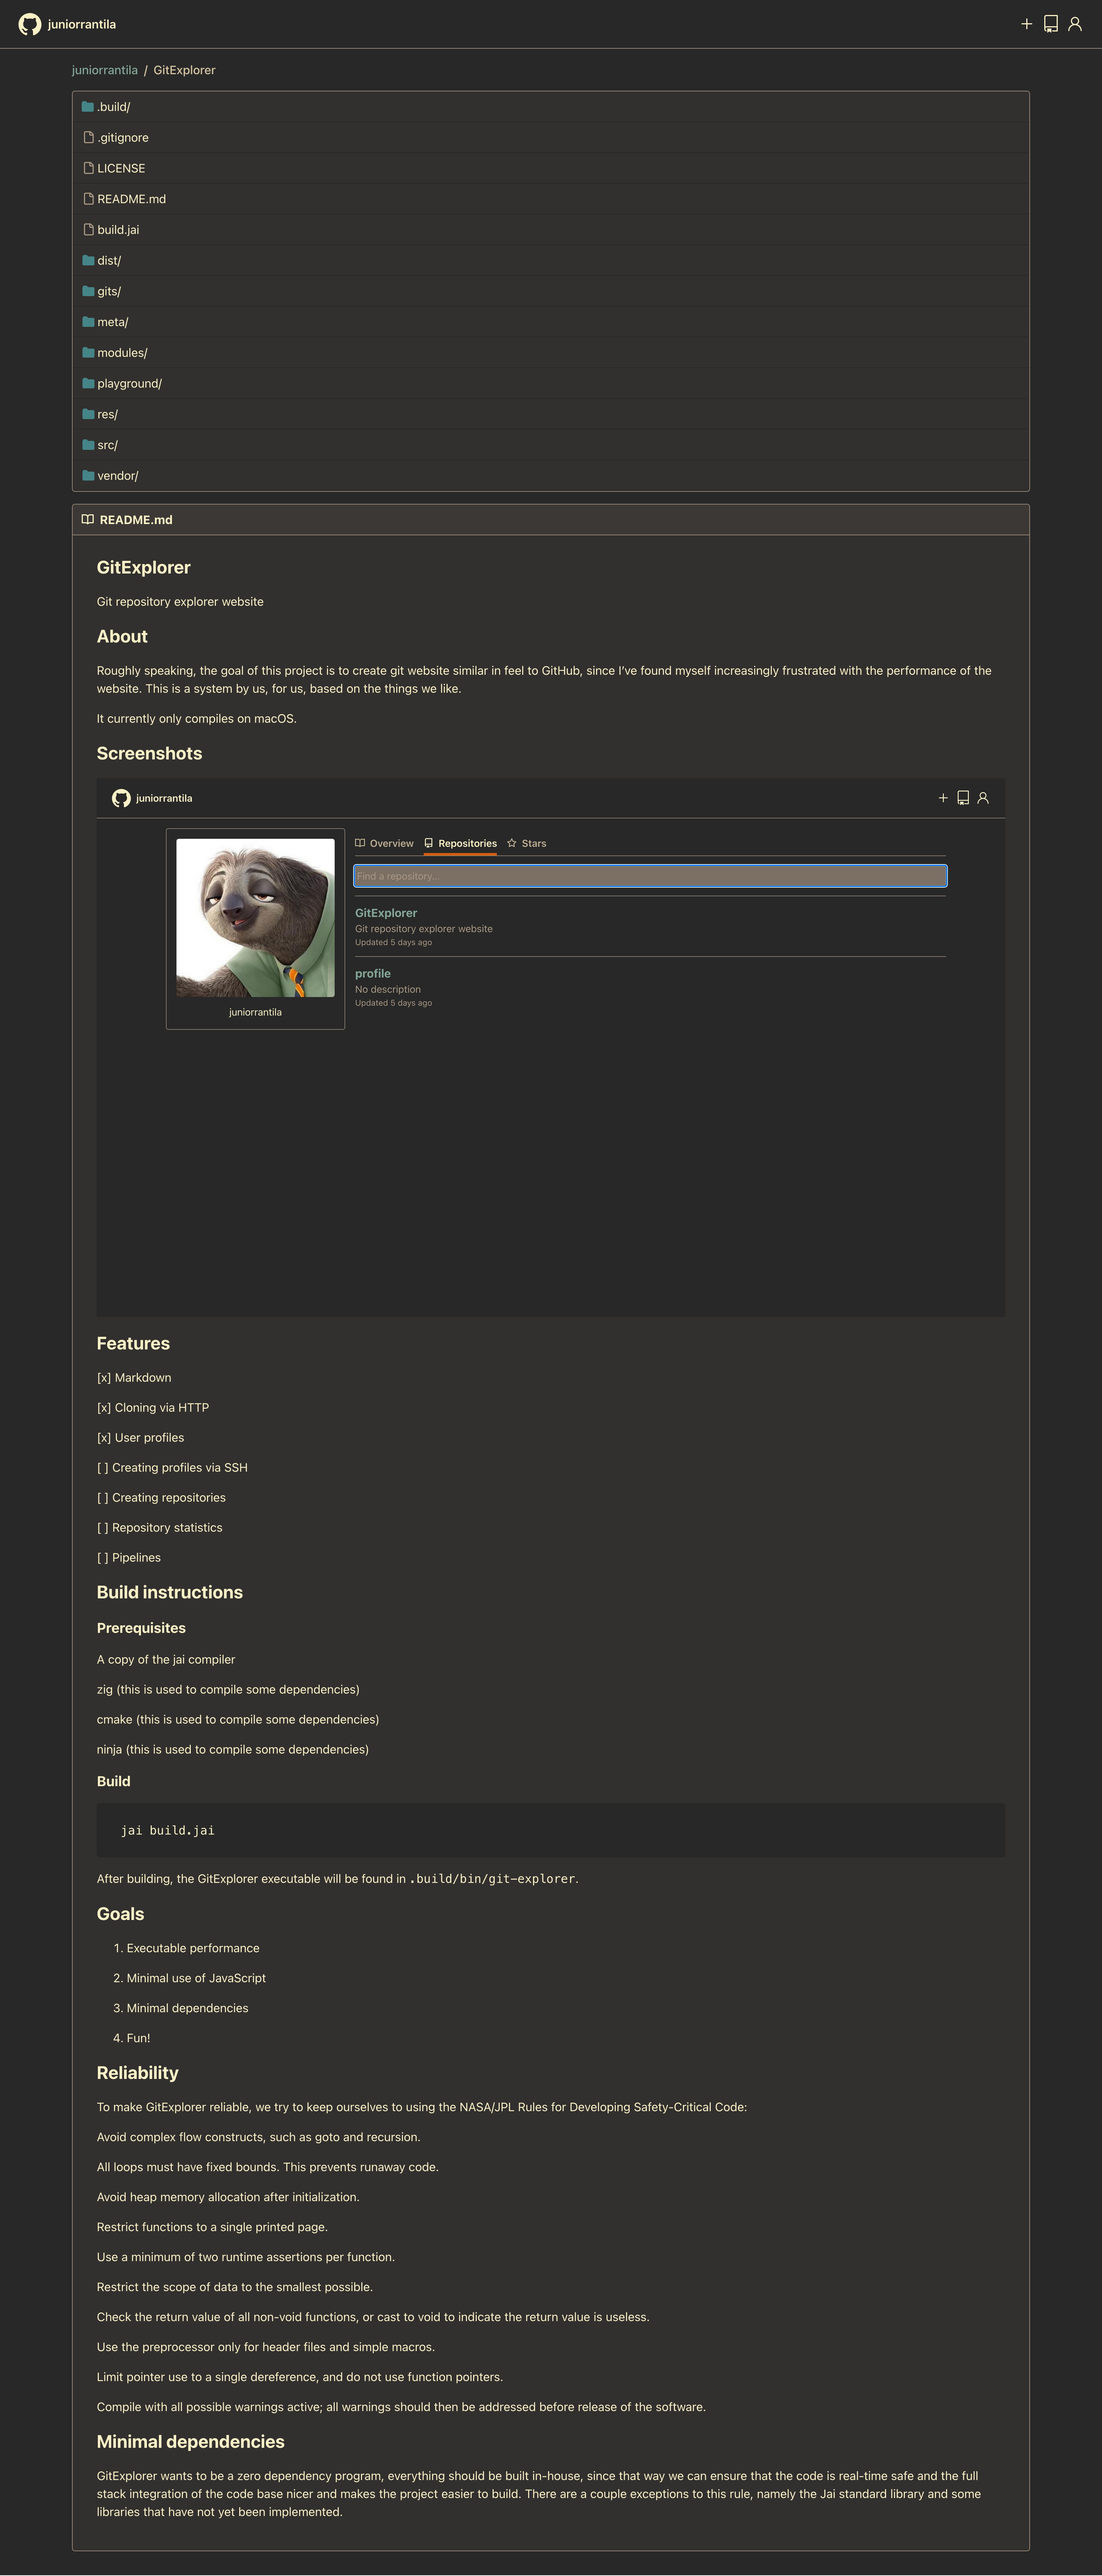Open the dist/ directory
This screenshot has height=2576, width=1102.
[109, 260]
